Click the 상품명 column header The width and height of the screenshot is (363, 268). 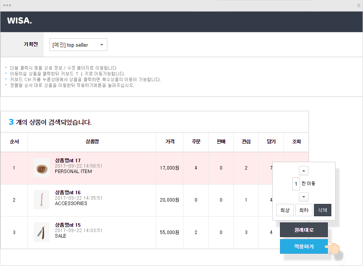pos(92,142)
